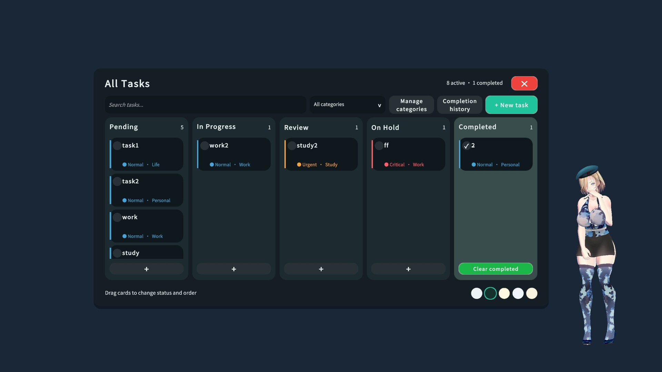This screenshot has height=372, width=662.
Task: Click the 'Urgent' priority label on study2
Action: 309,165
